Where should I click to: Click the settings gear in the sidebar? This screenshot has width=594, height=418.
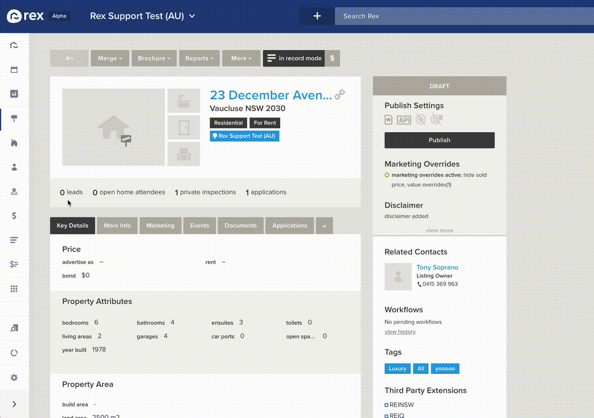(14, 377)
